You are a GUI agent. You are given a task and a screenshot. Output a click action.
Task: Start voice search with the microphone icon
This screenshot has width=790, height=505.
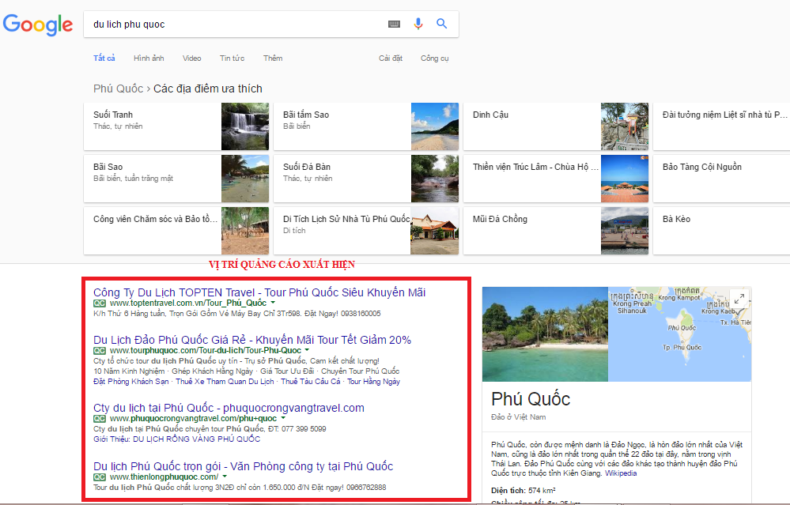click(418, 24)
